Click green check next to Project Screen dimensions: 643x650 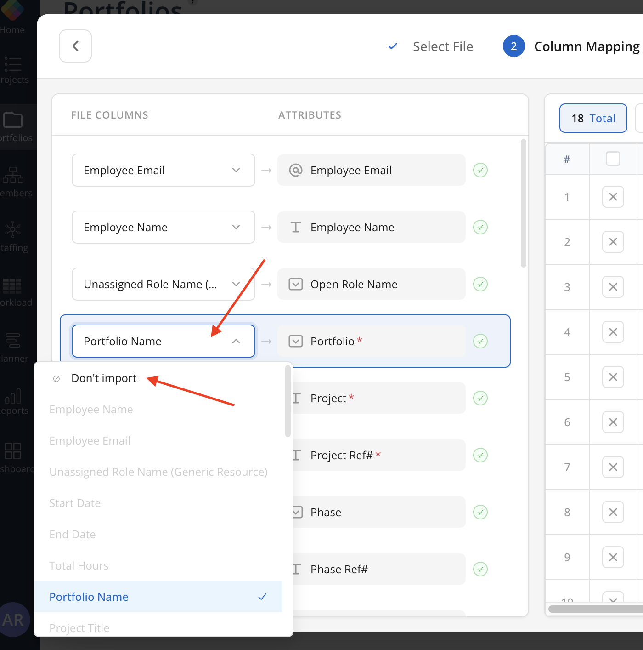click(480, 398)
